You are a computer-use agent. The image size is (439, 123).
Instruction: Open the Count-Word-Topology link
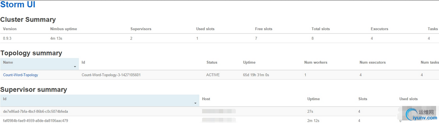20,75
